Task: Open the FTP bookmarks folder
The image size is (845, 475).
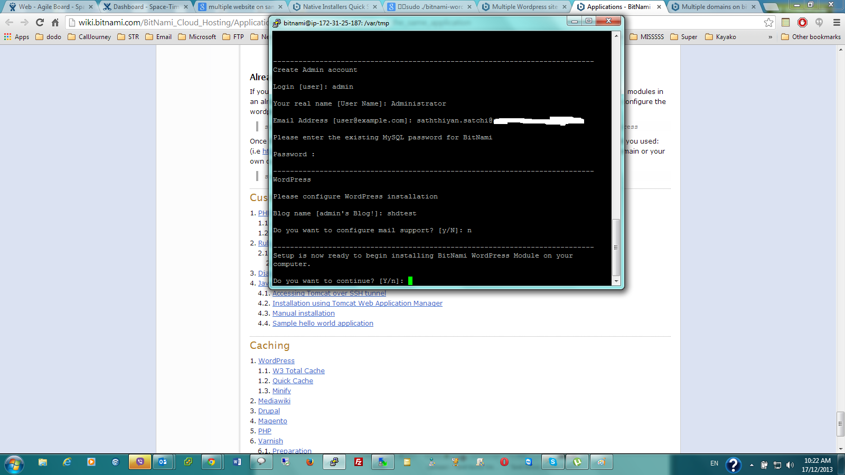Action: tap(233, 37)
